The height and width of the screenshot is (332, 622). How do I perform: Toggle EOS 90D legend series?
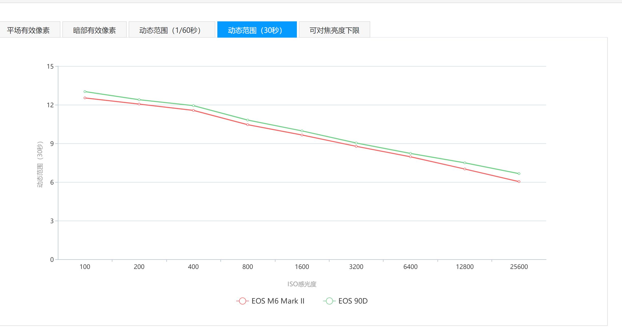click(346, 301)
